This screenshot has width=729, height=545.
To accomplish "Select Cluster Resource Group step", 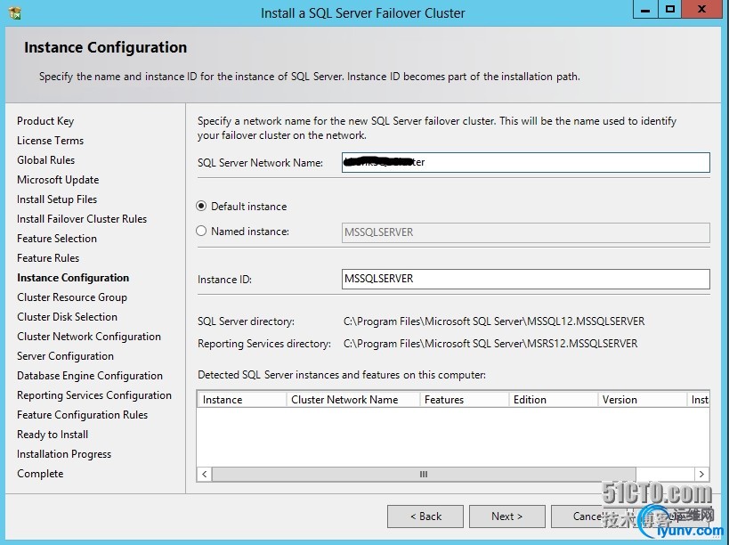I will pos(72,297).
